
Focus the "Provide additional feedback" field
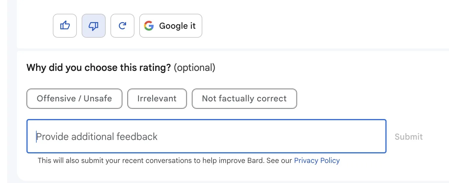click(206, 136)
